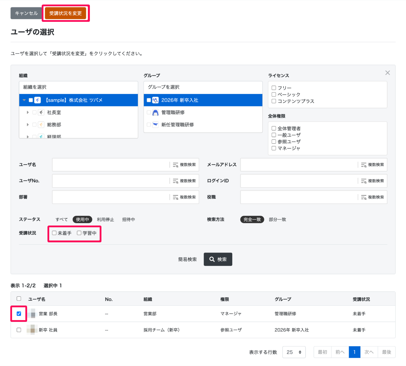Collapse the 【sample】株式会社 ツバメ tree node

coord(24,100)
